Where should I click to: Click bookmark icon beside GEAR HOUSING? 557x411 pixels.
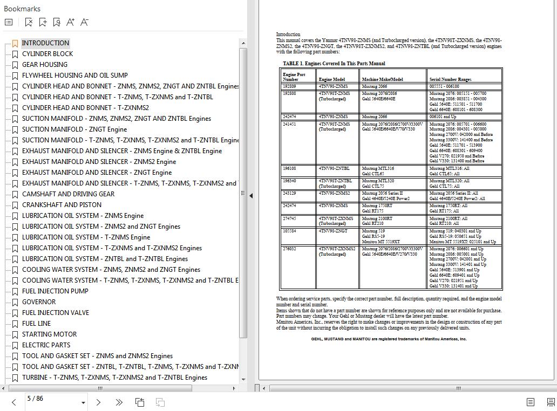point(15,65)
